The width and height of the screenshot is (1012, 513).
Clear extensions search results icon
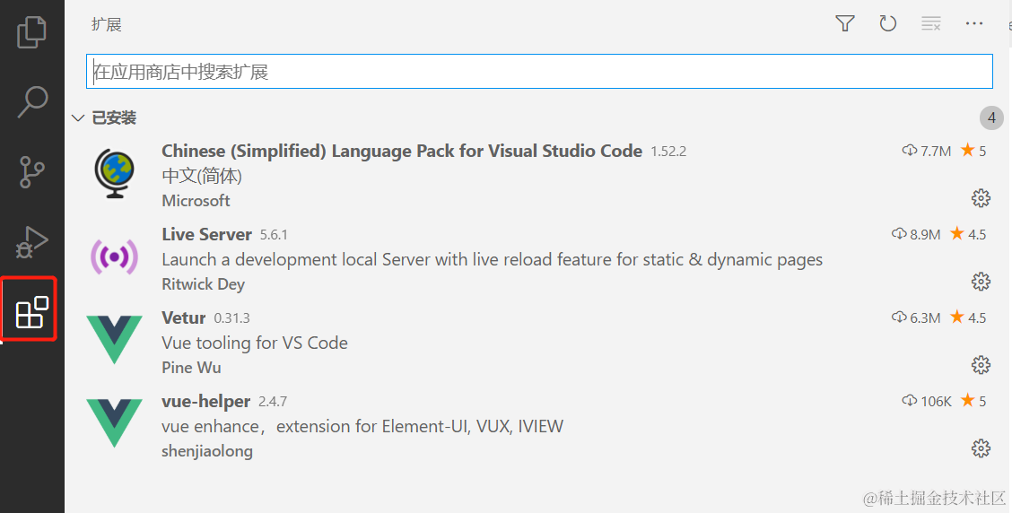pyautogui.click(x=931, y=24)
